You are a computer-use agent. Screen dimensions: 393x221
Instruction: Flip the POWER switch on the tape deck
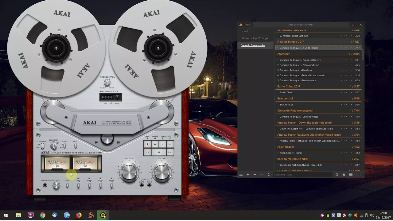pos(43,146)
